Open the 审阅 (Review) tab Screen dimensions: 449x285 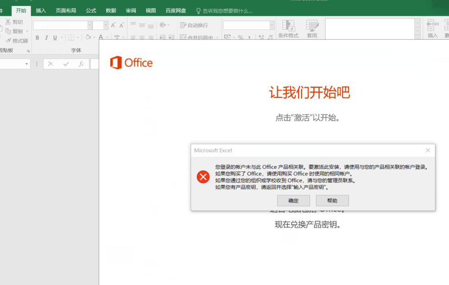131,11
